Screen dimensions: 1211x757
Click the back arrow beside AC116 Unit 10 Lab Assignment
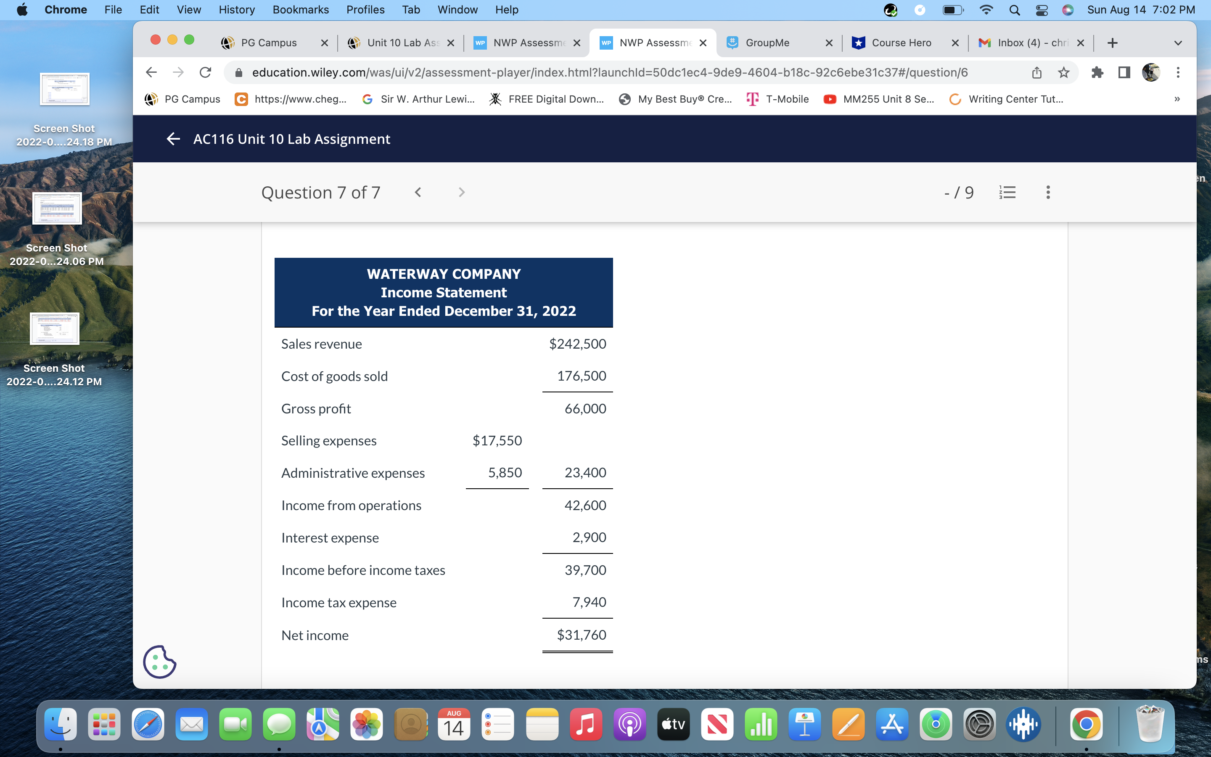(x=173, y=139)
